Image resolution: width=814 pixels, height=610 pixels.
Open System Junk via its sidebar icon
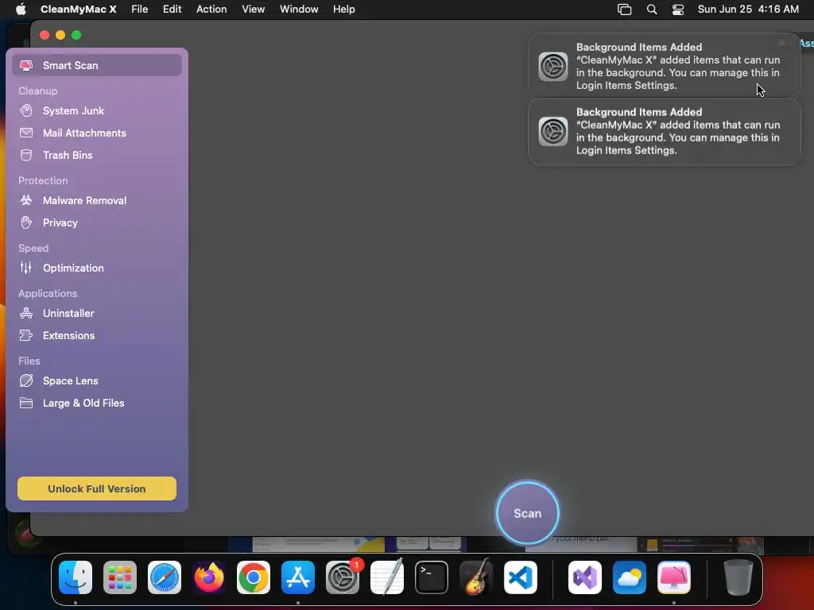click(26, 110)
